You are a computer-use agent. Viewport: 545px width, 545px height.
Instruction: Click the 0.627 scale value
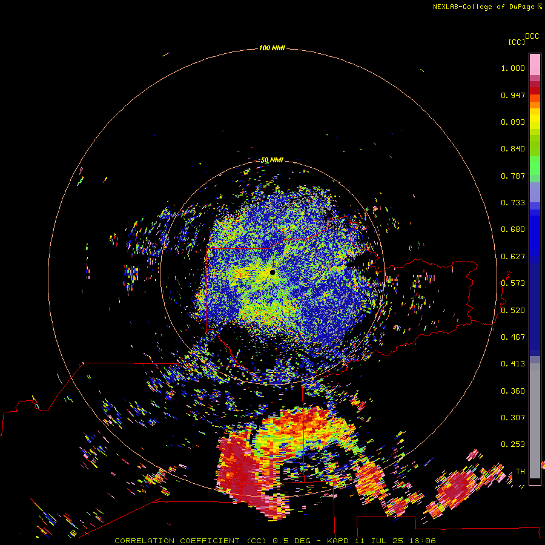click(513, 257)
